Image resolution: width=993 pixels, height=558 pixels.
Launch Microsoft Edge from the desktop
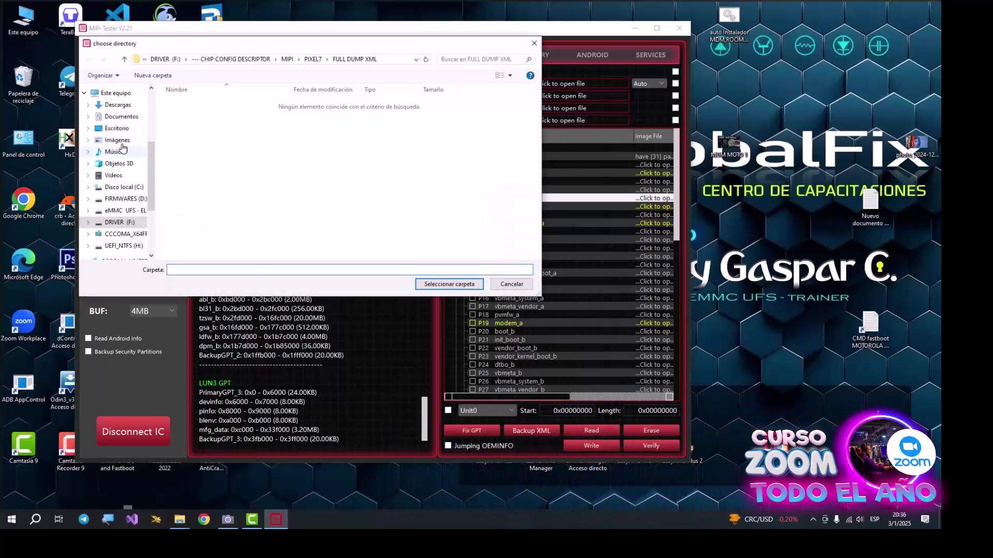[23, 265]
